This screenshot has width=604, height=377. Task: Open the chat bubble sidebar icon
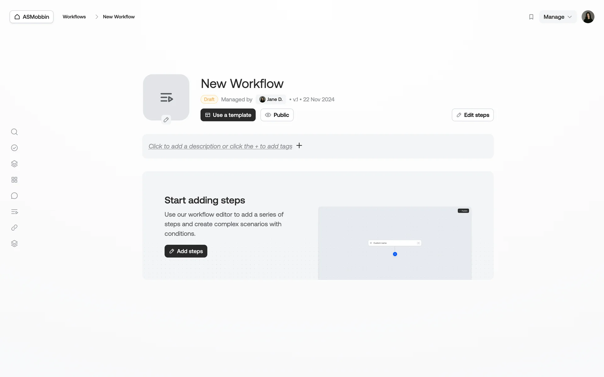point(14,196)
